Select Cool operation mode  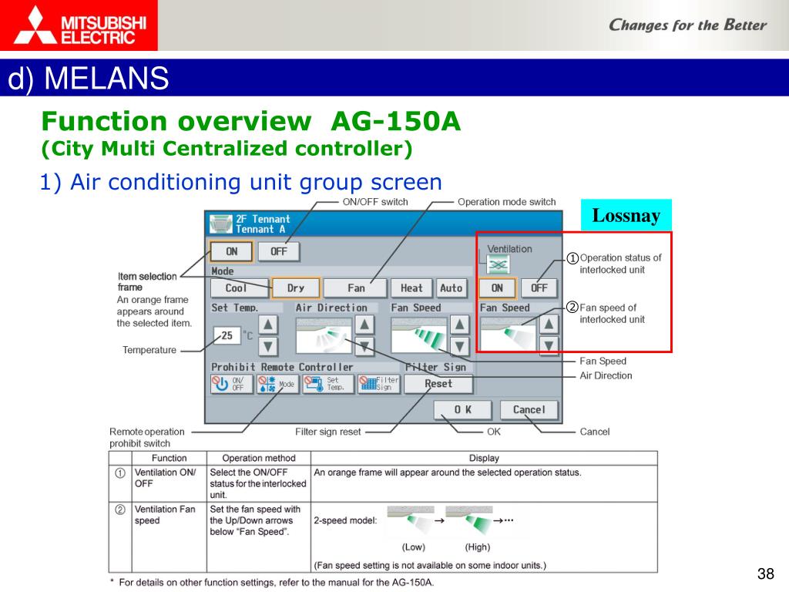coord(240,288)
